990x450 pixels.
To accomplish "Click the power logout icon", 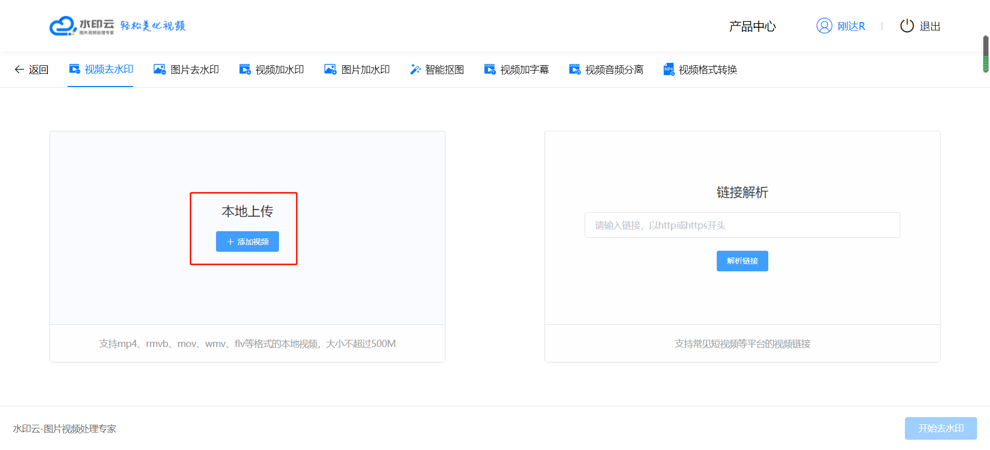I will pyautogui.click(x=906, y=26).
